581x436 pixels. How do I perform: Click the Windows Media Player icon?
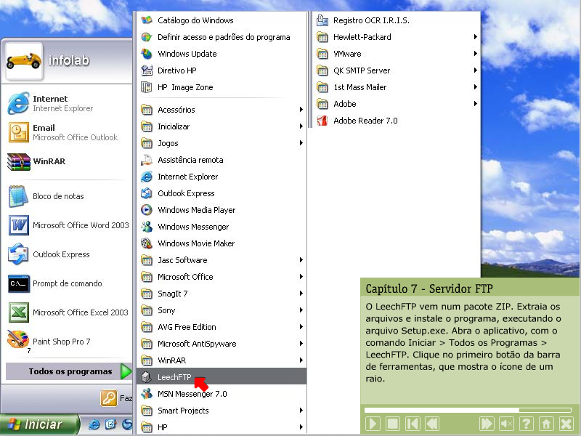click(x=147, y=210)
